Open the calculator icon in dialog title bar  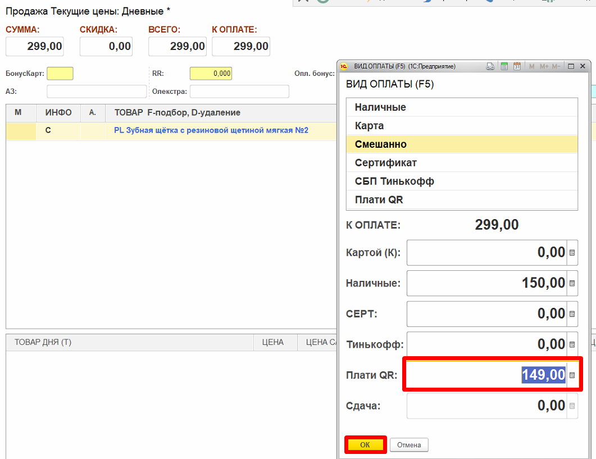pos(504,66)
